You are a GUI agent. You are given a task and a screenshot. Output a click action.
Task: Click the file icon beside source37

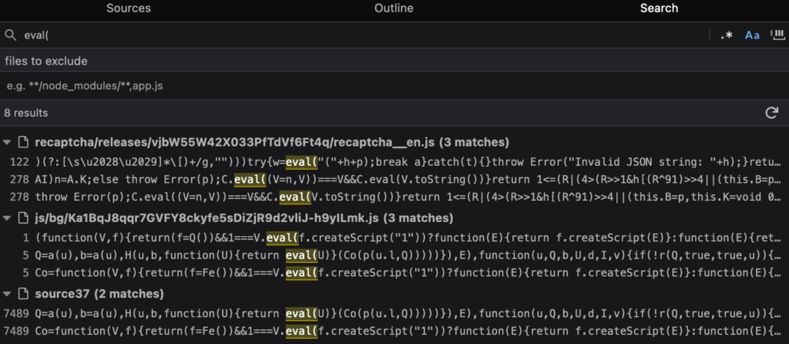coord(22,294)
